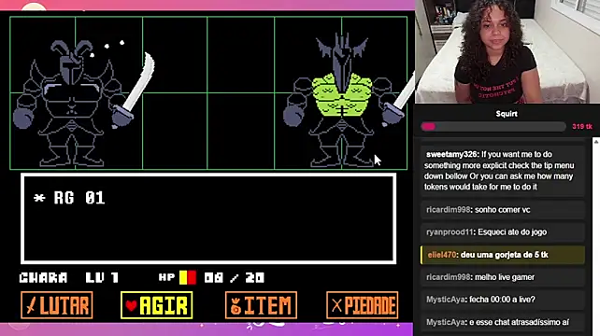Click MysticAya's 'chat atrasadíssimo' message
Image resolution: width=600 pixels, height=336 pixels.
[503, 322]
